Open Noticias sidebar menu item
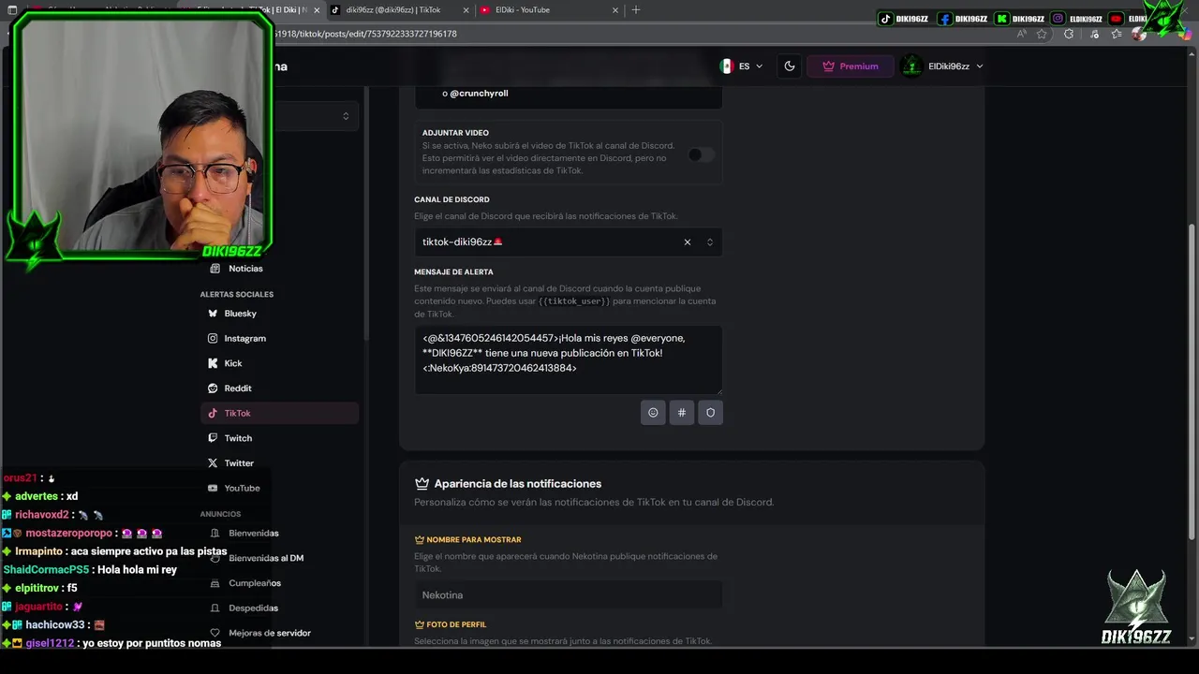Image resolution: width=1199 pixels, height=674 pixels. 279,269
